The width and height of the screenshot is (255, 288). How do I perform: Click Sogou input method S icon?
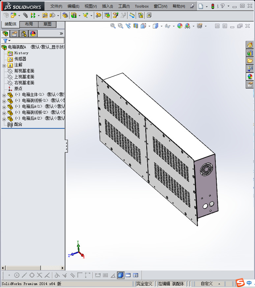coord(240,282)
